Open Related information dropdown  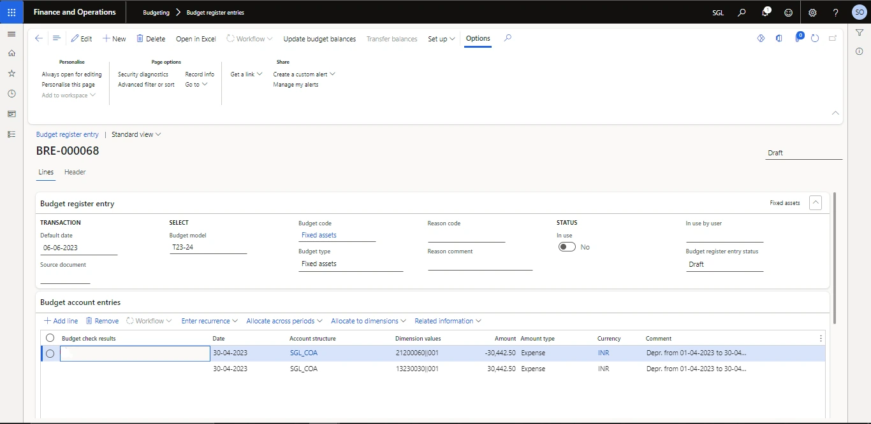448,321
